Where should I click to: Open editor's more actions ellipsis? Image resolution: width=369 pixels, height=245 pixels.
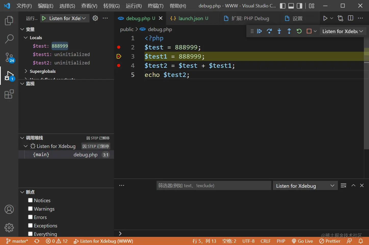[360, 18]
